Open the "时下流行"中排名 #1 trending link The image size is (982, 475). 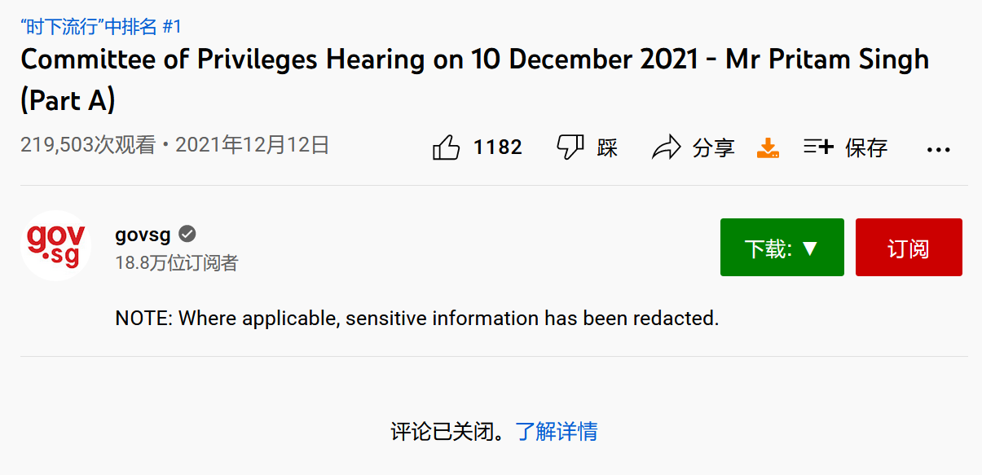[x=101, y=26]
